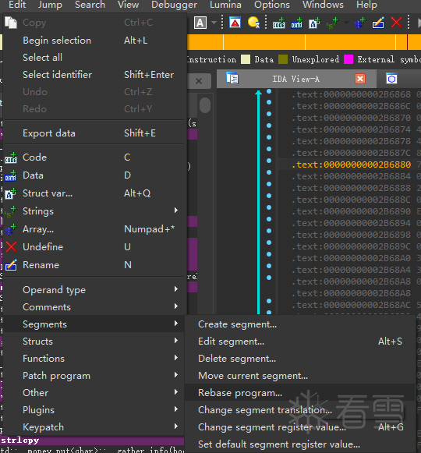Click the yellow circle search toolbar icon
This screenshot has width=421, height=453.
253,23
